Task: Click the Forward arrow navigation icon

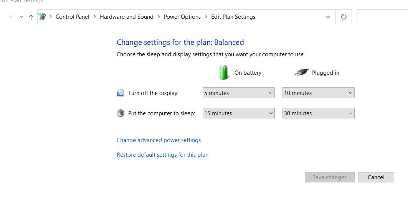Action: point(10,17)
